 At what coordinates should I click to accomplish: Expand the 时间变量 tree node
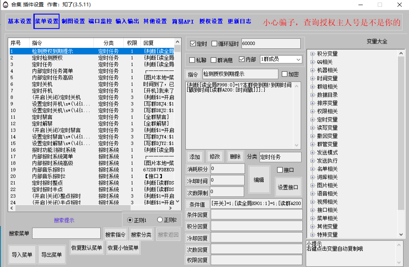pos(312,79)
